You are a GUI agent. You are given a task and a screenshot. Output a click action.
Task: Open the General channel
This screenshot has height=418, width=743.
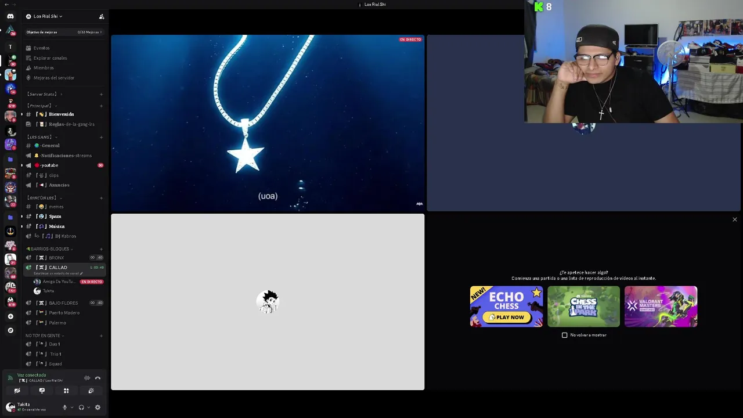coord(64,146)
